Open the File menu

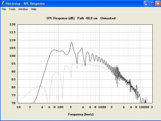4,9
